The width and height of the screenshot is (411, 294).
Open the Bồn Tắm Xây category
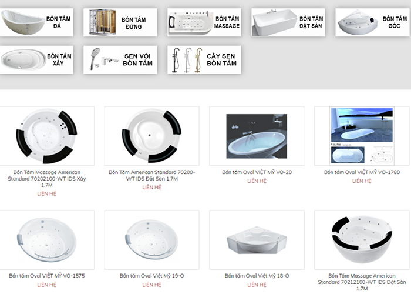36,60
